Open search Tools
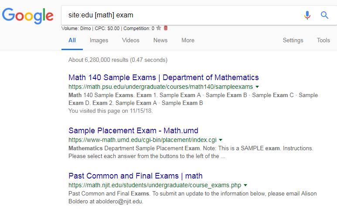The height and width of the screenshot is (209, 337). [323, 40]
